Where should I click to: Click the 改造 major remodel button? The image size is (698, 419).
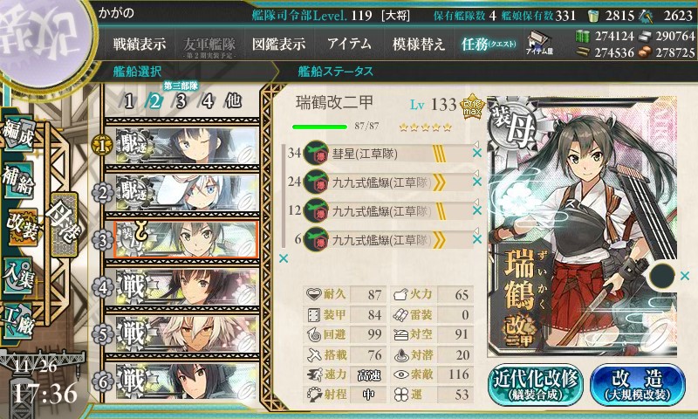coord(638,385)
